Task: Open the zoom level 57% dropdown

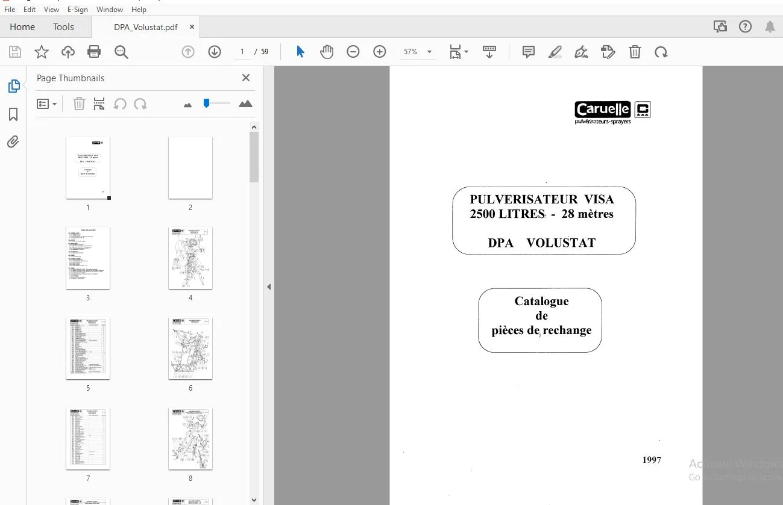Action: (417, 52)
